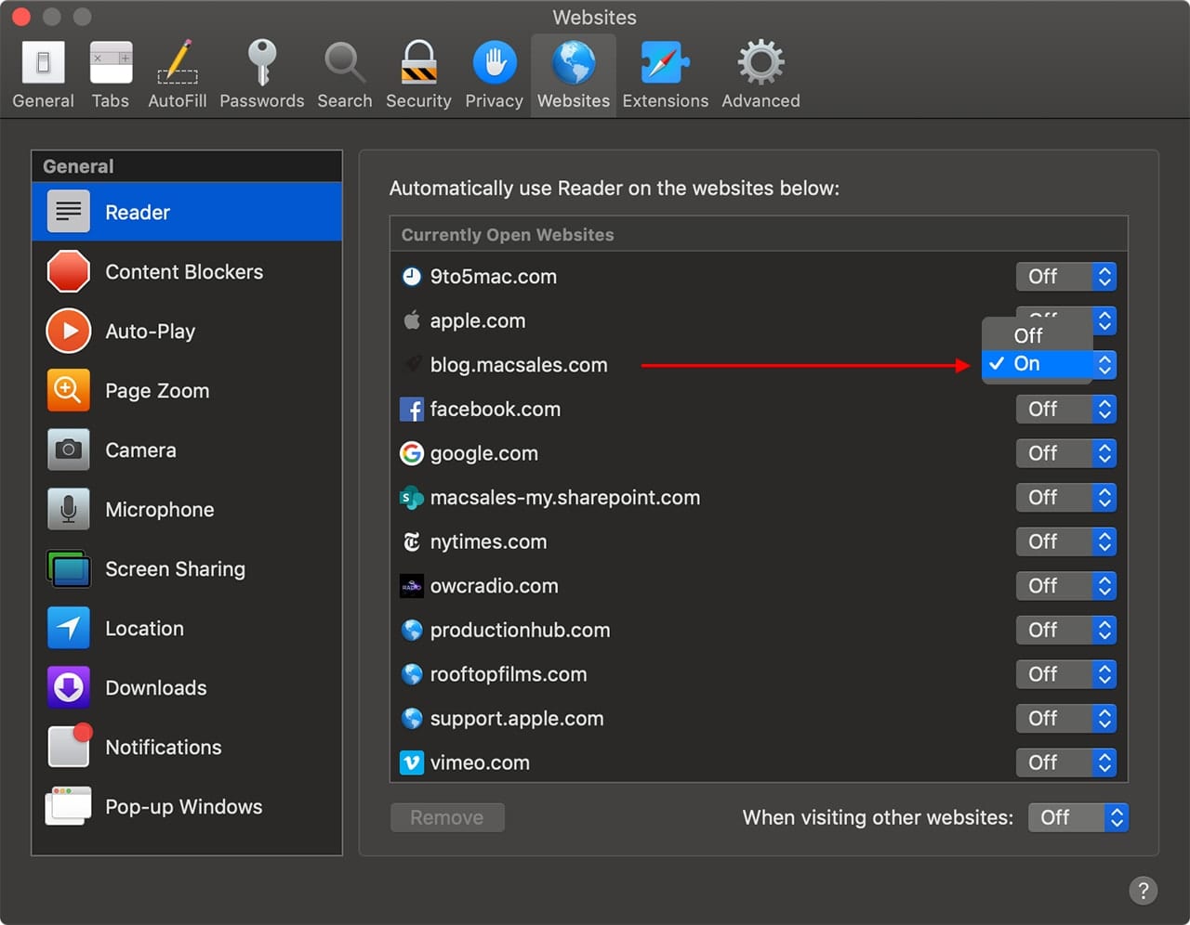Click the help question mark button

pyautogui.click(x=1143, y=891)
